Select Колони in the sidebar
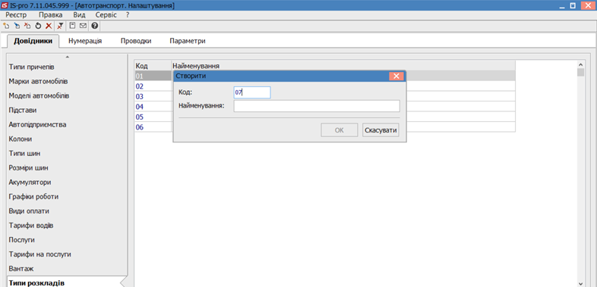The height and width of the screenshot is (287, 597). coord(21,139)
